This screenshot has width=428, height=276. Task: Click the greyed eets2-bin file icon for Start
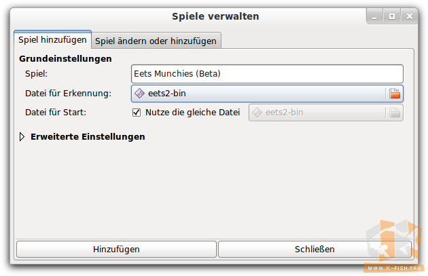[257, 113]
